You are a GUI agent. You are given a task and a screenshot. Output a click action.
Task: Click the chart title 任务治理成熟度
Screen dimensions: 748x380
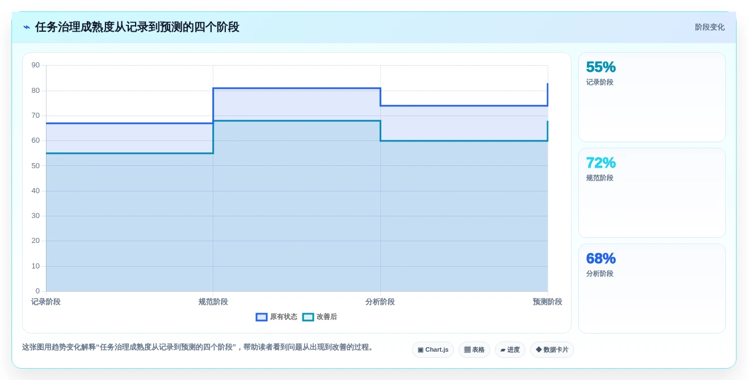coord(137,27)
